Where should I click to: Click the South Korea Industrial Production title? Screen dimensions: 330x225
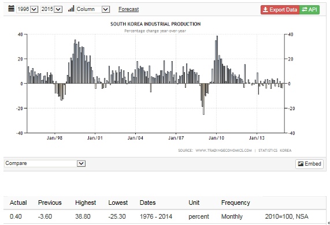[x=155, y=24]
